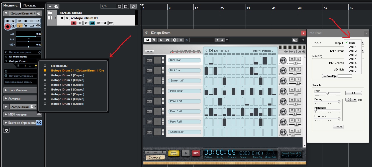Remove a channel with minus button
372x167 pixels.
click(155, 152)
